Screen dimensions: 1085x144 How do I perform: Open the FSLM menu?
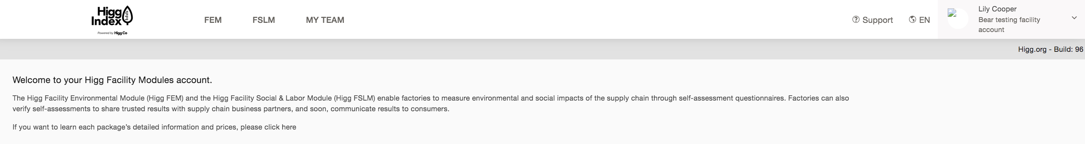[x=264, y=20]
